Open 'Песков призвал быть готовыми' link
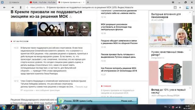The height and width of the screenshot is (110, 195). coord(118,56)
